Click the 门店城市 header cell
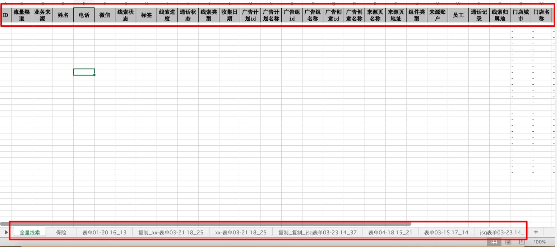Image resolution: width=557 pixels, height=247 pixels. point(520,15)
